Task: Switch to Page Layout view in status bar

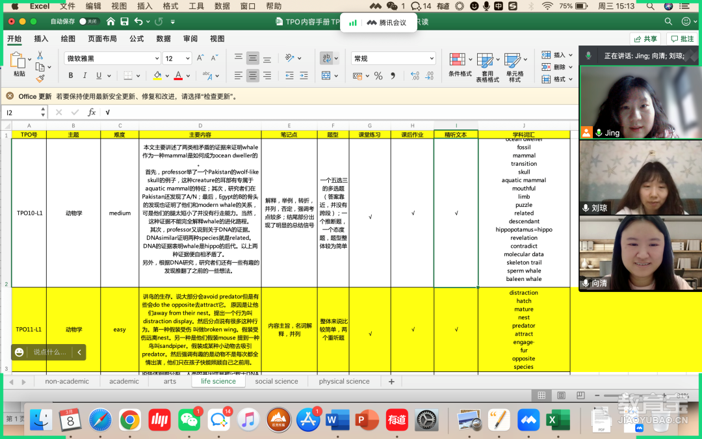Action: click(x=561, y=395)
